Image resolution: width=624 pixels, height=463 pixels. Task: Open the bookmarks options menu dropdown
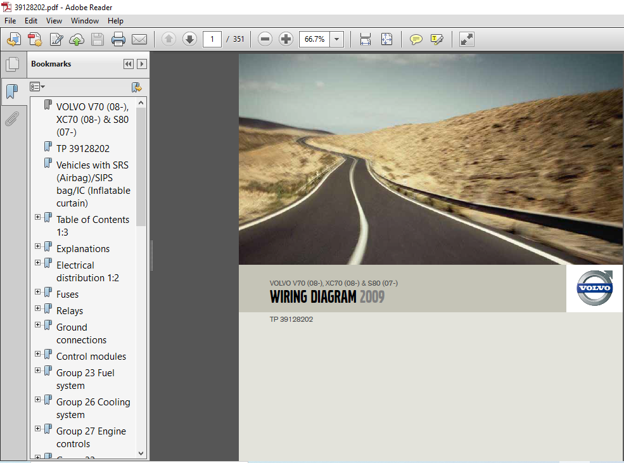tap(37, 87)
